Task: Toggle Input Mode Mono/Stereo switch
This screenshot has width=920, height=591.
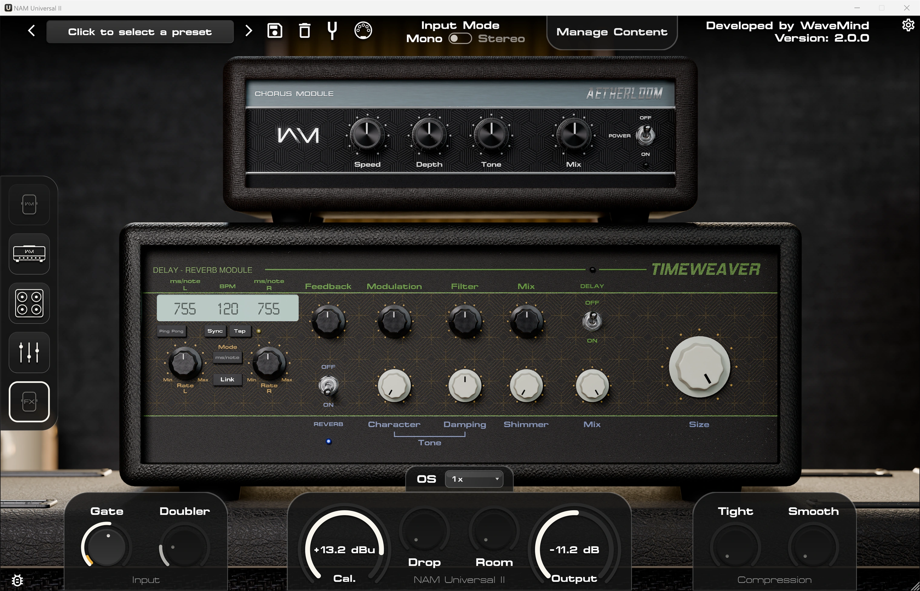Action: coord(460,38)
